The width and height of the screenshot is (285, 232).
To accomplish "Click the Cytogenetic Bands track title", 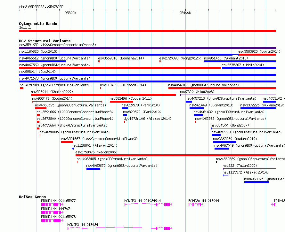I will (38, 24).
